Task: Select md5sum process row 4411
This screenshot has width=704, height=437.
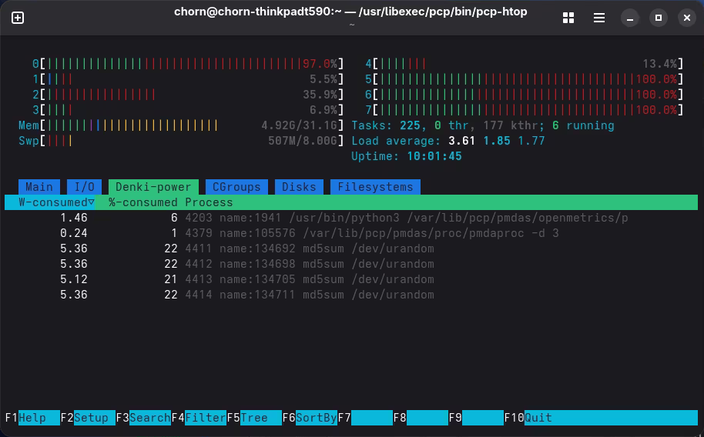Action: pyautogui.click(x=351, y=249)
